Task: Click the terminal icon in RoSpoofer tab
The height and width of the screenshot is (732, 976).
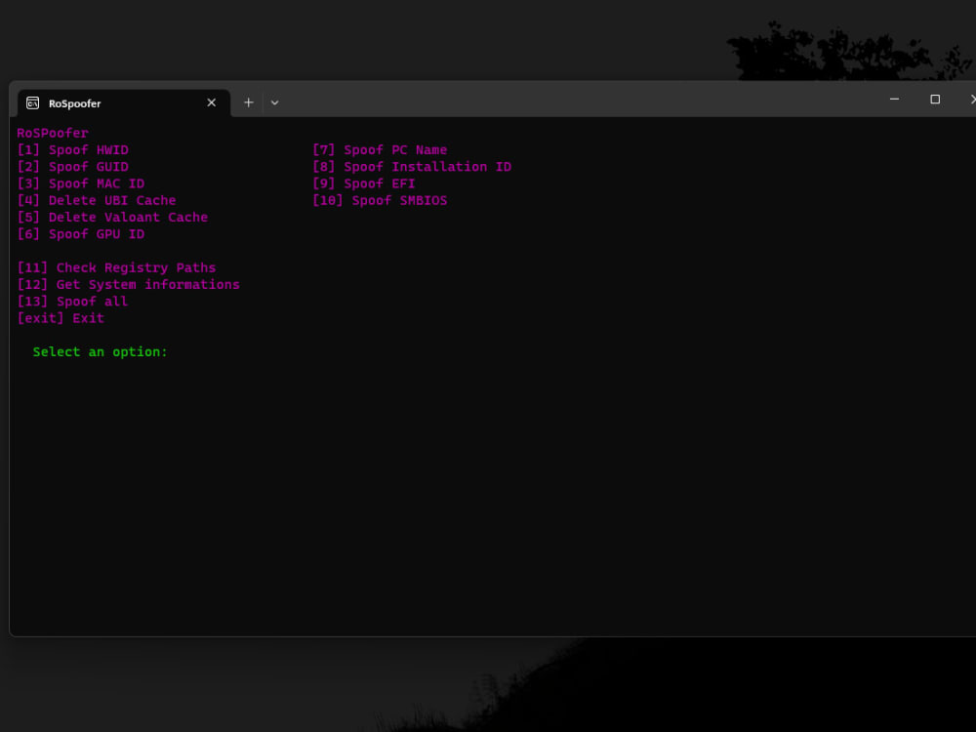Action: pos(32,102)
